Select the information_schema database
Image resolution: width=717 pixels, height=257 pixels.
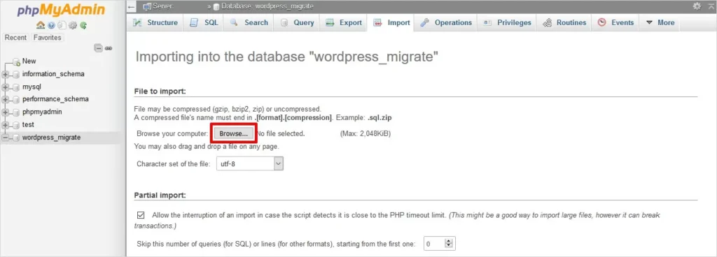tap(53, 74)
